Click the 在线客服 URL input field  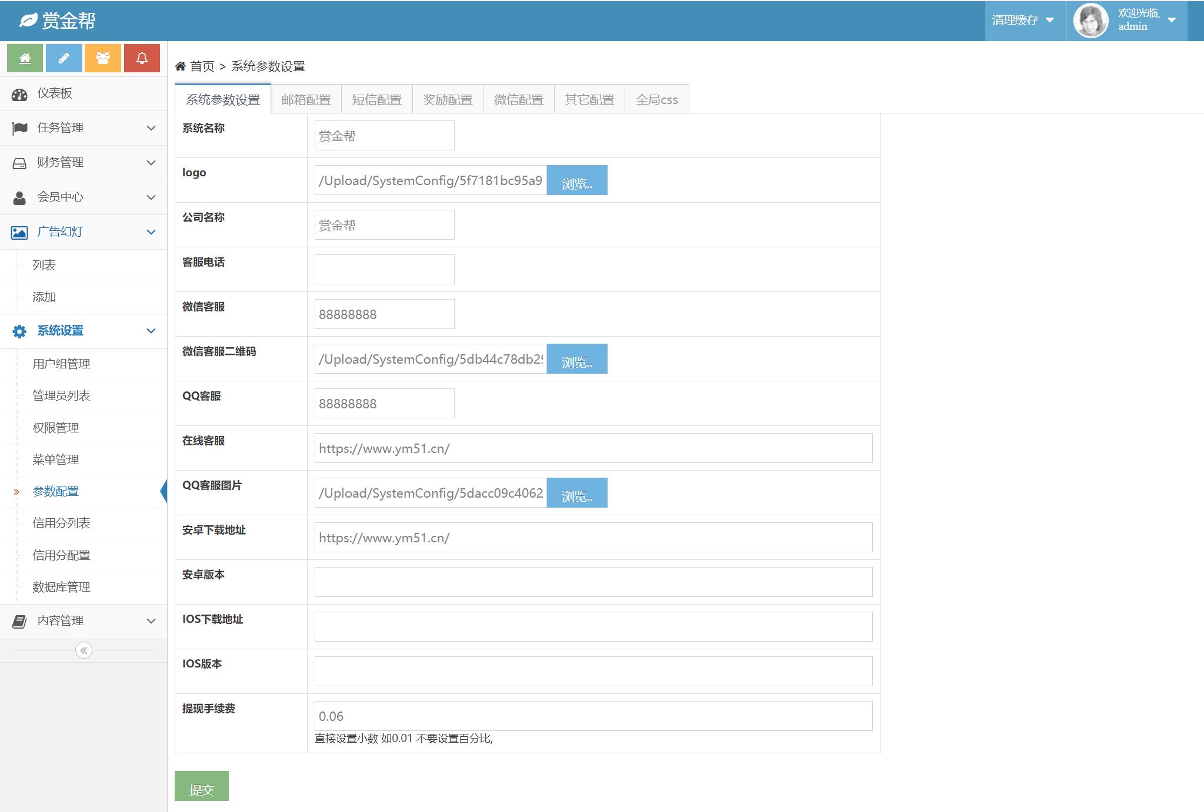[x=593, y=448]
